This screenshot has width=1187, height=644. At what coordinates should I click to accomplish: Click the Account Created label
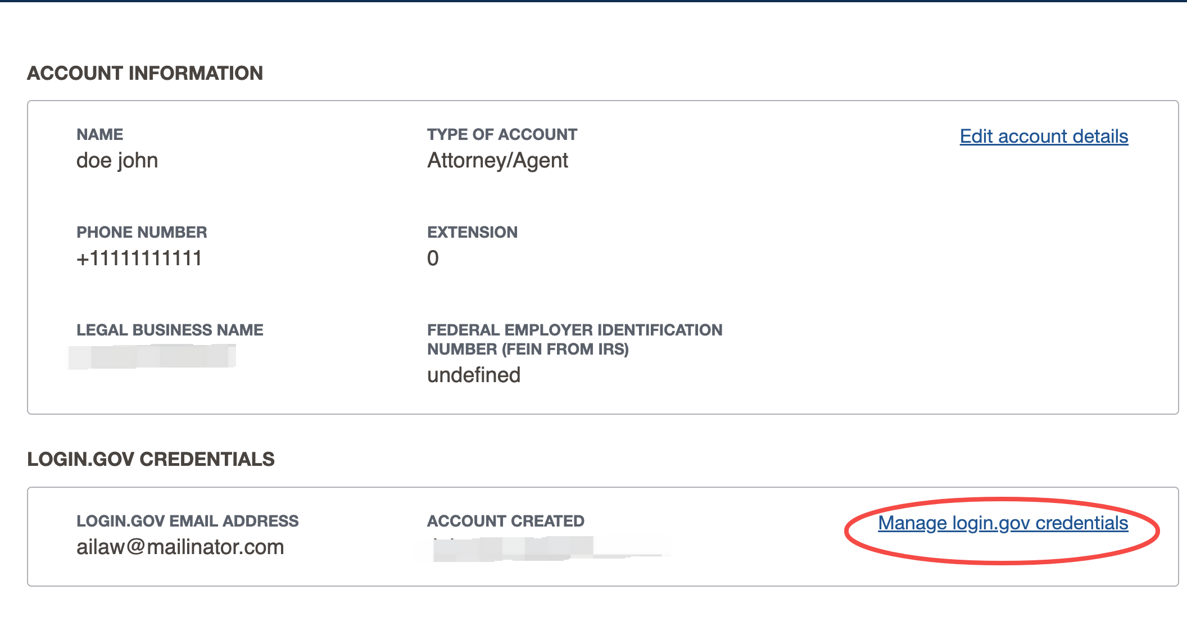506,521
